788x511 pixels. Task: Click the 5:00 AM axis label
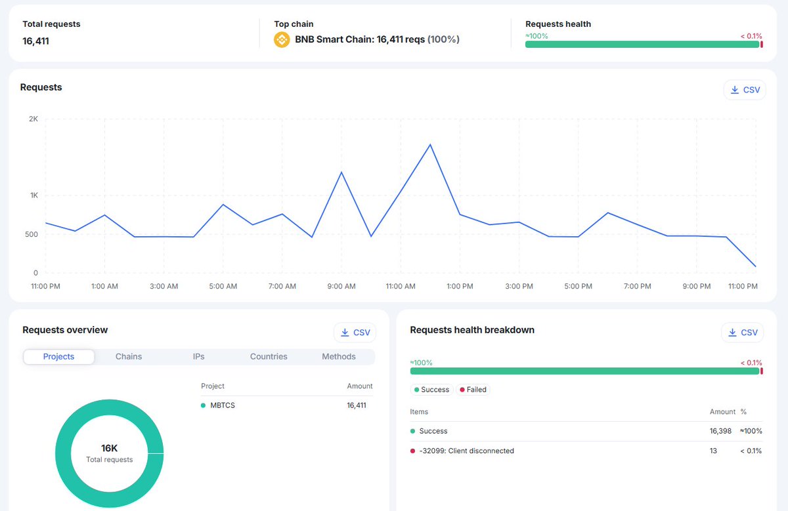point(223,287)
